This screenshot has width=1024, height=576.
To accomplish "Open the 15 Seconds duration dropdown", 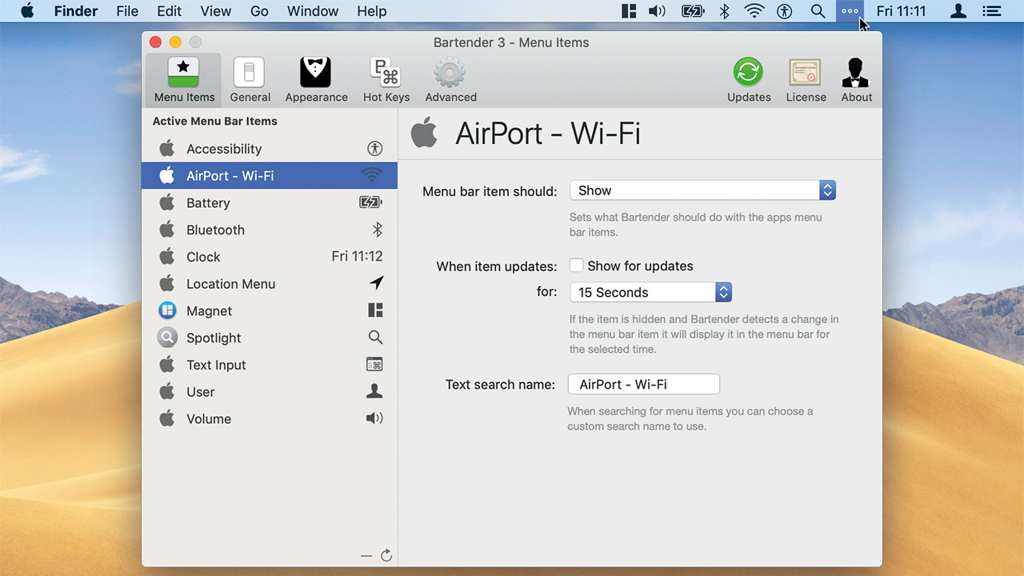I will (650, 292).
